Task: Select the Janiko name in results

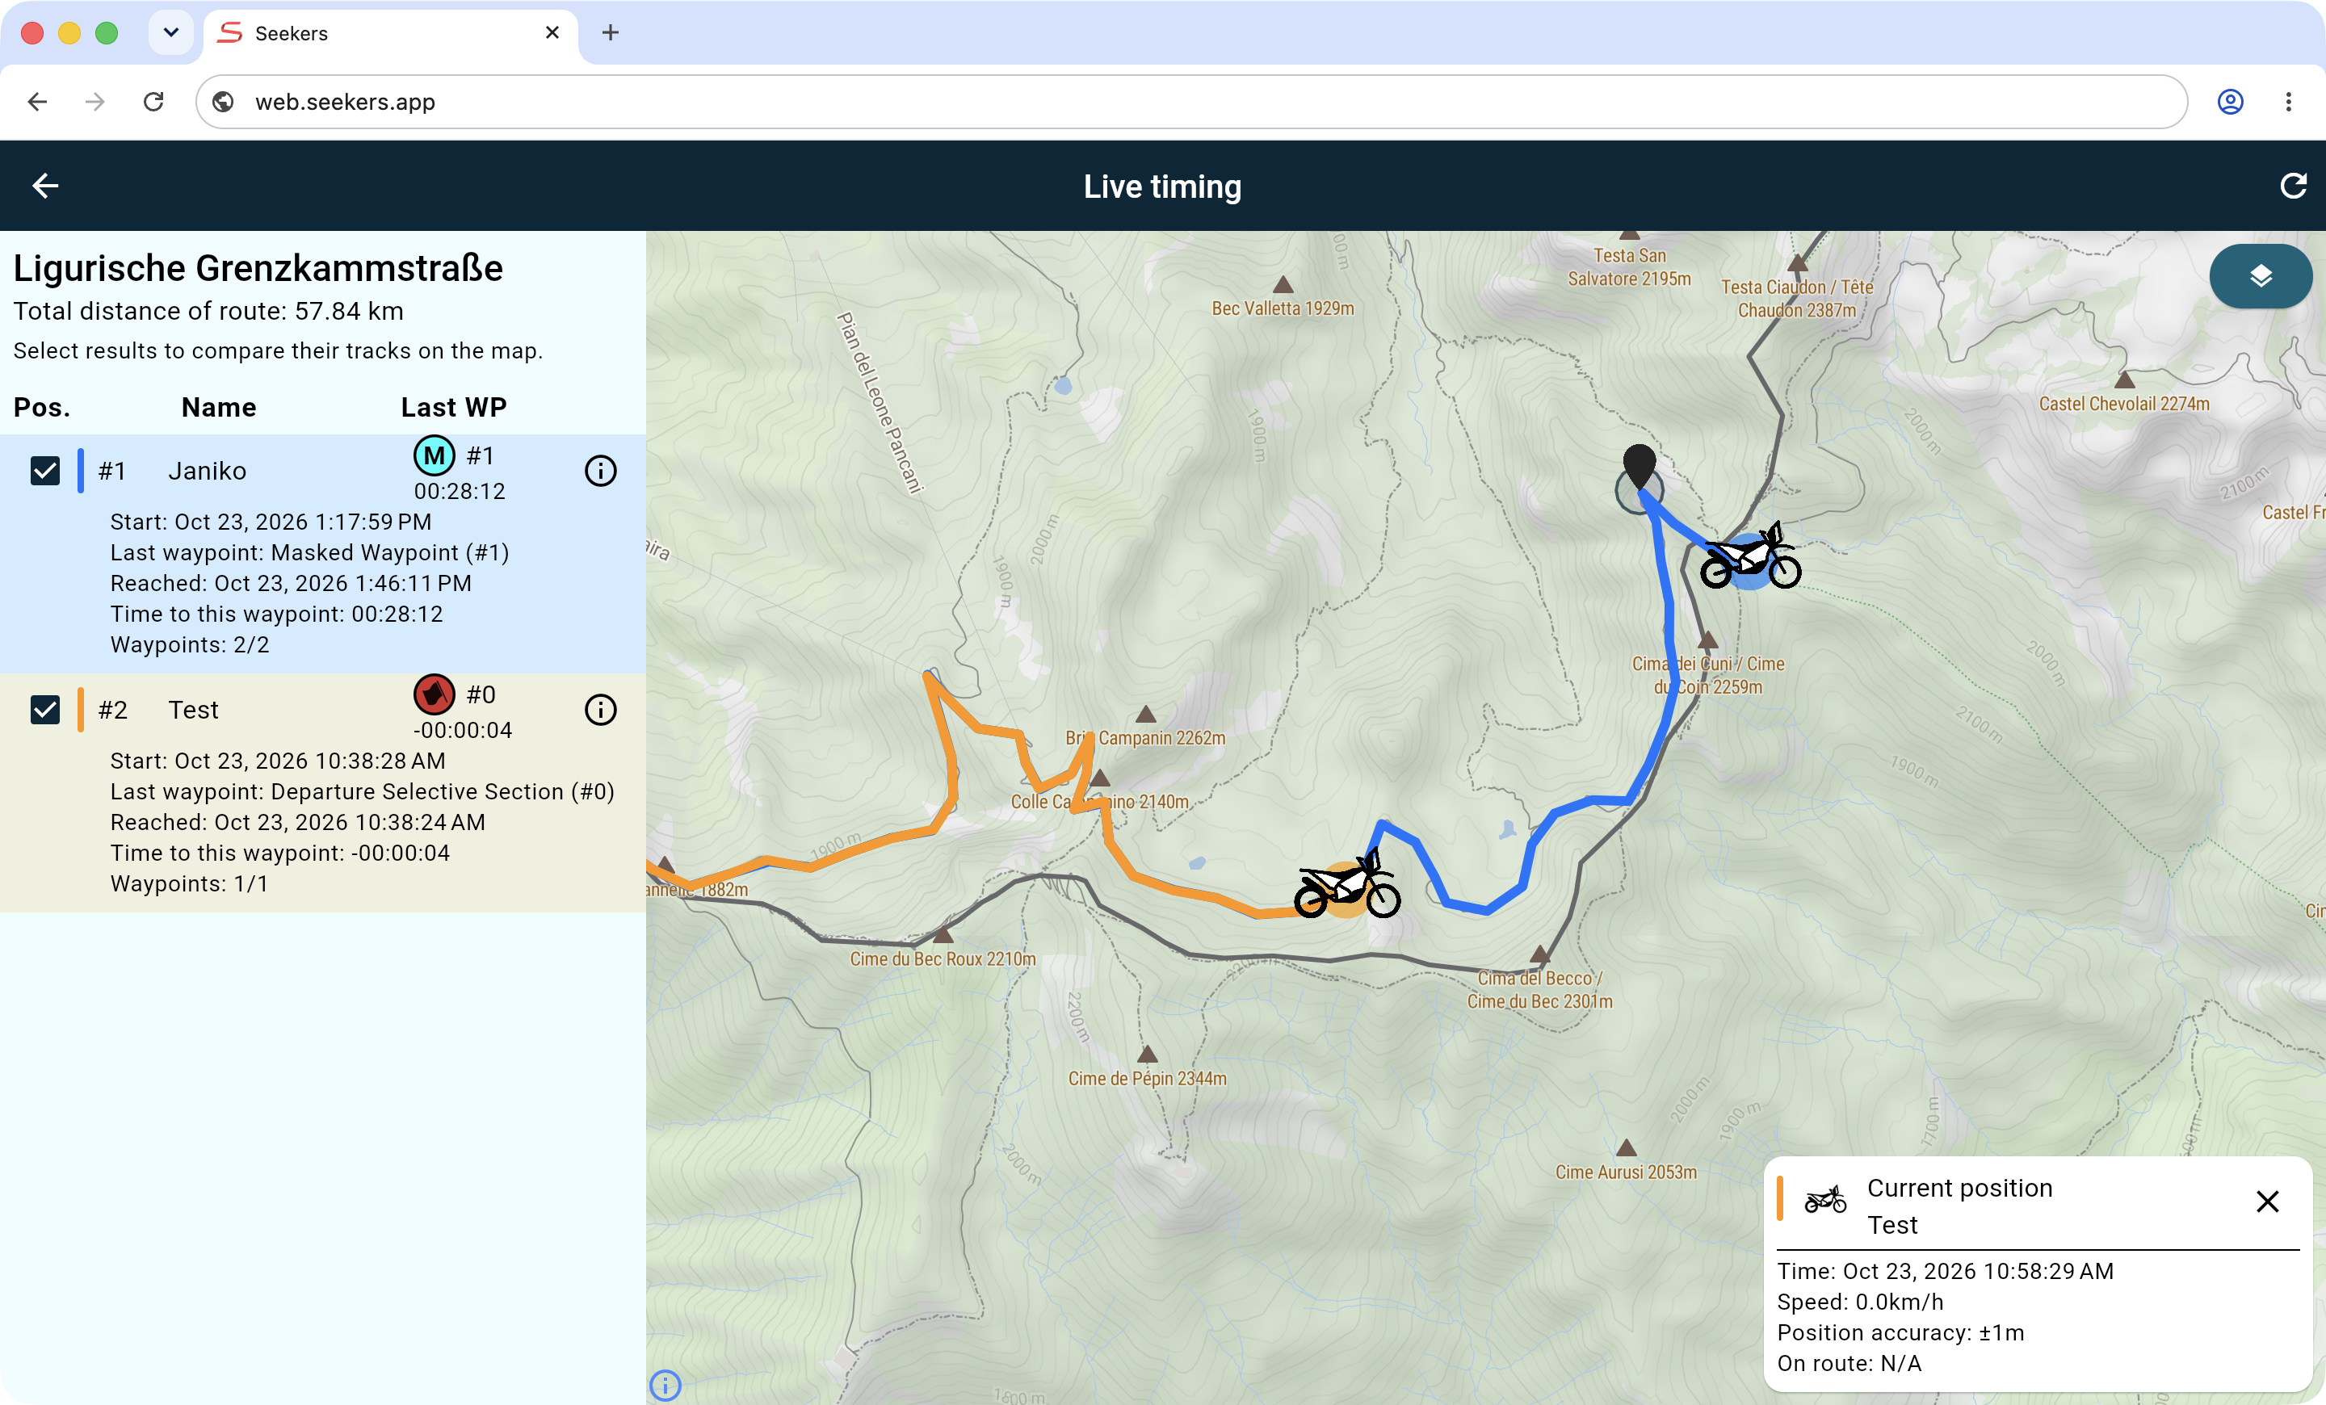Action: (x=208, y=471)
